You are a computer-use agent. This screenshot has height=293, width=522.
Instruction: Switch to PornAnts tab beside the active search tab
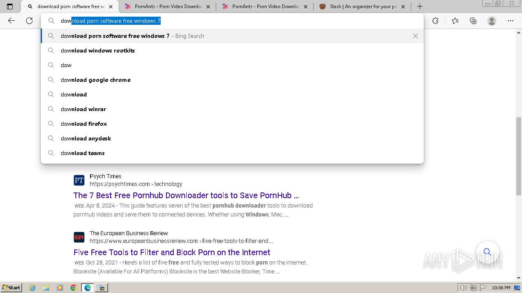coord(167,7)
